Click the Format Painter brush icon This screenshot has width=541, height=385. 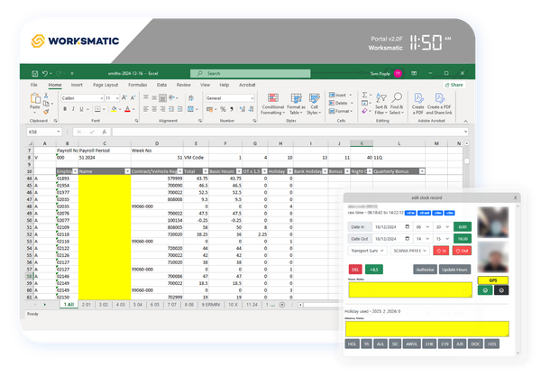46,112
